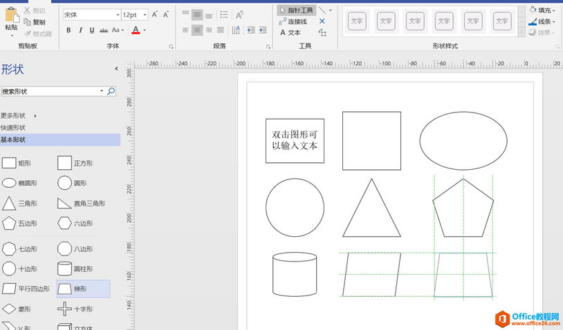Toggle left text alignment

click(x=185, y=30)
